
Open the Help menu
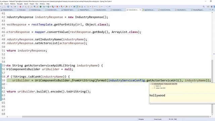point(48,4)
